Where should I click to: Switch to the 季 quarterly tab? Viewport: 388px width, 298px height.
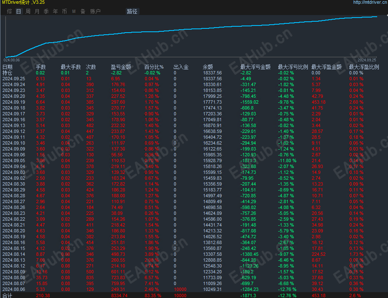coord(46,11)
